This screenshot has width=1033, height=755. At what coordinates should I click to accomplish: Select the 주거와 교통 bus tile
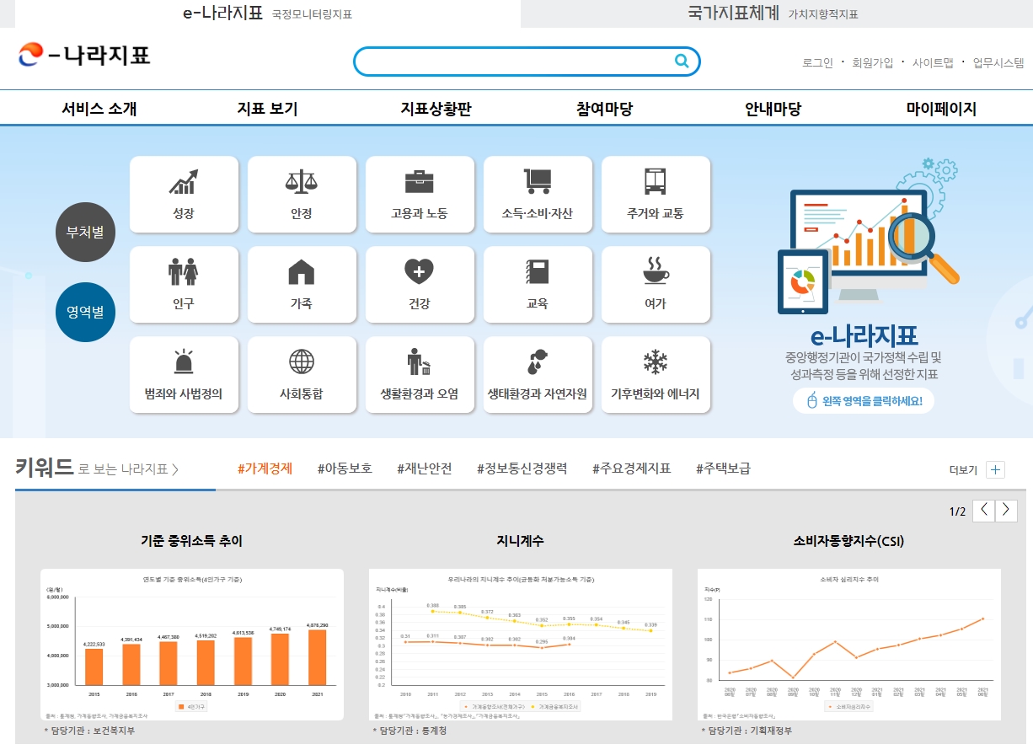[x=656, y=195]
